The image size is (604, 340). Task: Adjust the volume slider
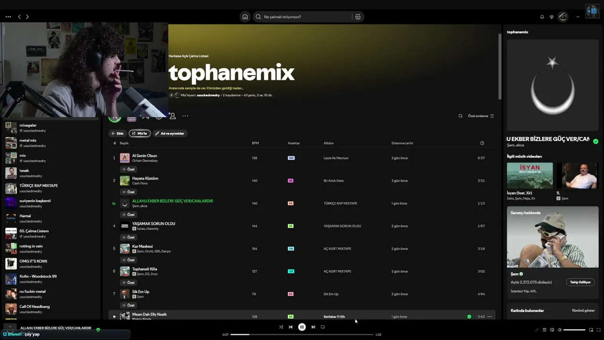[574, 330]
